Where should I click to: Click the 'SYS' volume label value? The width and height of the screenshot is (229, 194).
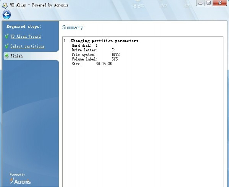pos(114,59)
